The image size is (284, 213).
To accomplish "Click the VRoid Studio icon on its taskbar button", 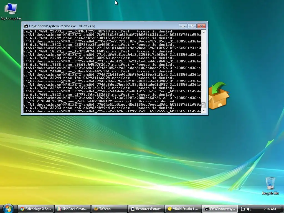I will [170, 209].
